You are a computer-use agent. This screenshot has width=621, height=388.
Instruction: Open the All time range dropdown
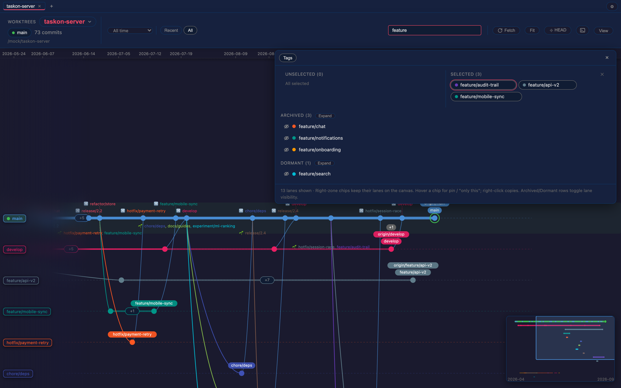(130, 30)
